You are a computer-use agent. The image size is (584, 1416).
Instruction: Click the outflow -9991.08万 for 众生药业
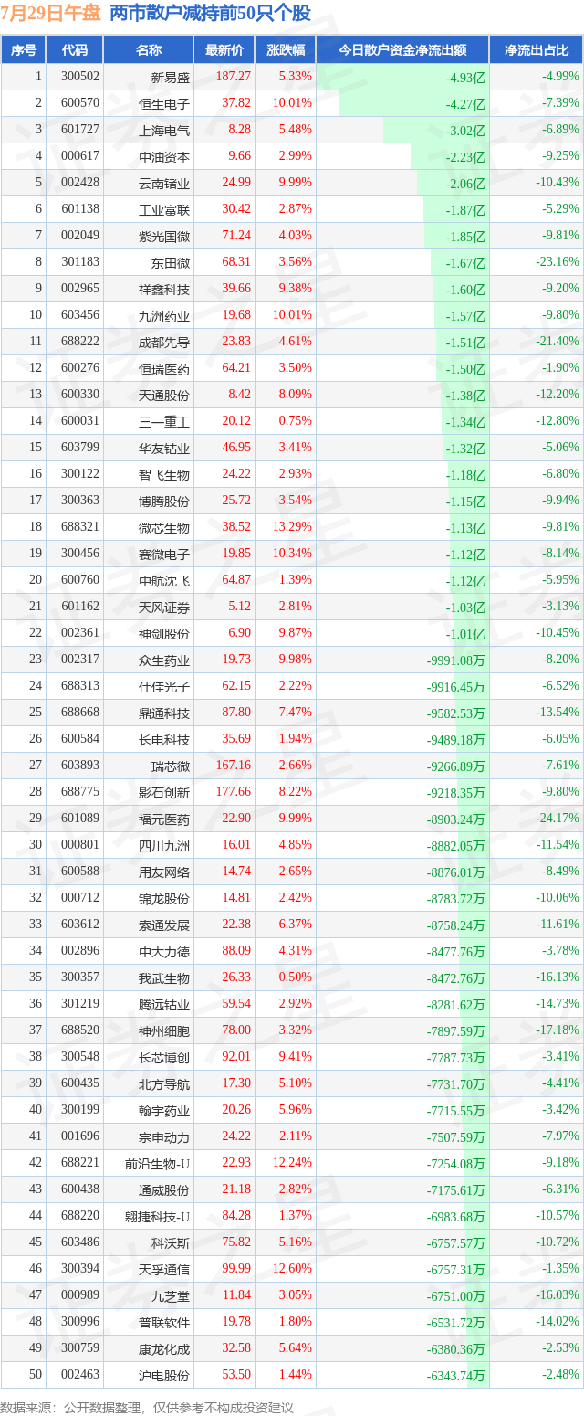(x=456, y=660)
